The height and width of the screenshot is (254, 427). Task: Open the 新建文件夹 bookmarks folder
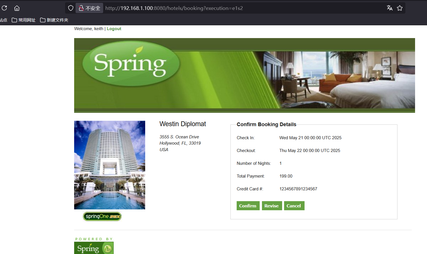[x=54, y=20]
